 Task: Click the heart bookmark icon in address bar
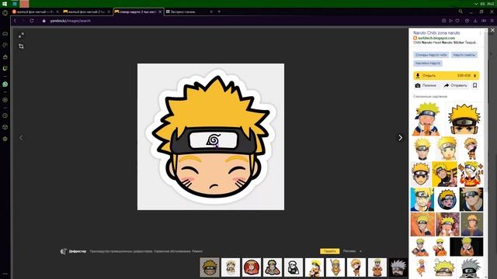click(x=457, y=21)
